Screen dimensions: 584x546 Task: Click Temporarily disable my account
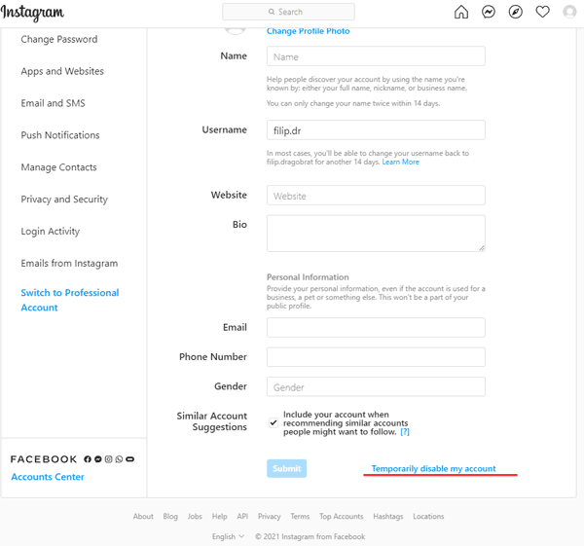tap(433, 468)
